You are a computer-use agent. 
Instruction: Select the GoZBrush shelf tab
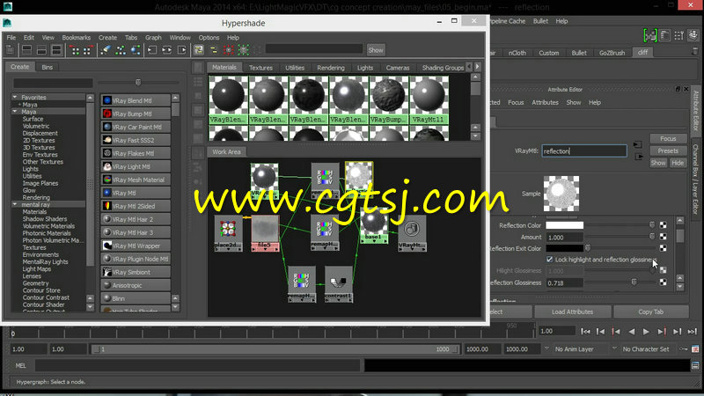[612, 53]
